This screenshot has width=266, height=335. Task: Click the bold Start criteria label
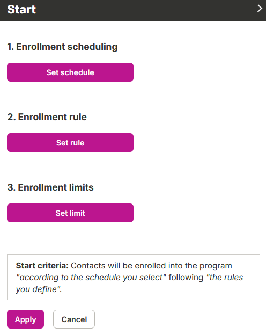42,266
